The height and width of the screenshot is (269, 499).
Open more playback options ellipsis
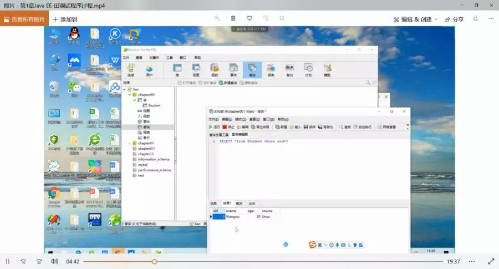472,261
